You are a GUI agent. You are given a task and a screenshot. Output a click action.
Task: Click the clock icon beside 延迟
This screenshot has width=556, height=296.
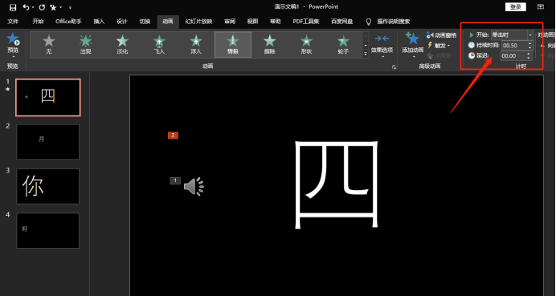click(472, 55)
